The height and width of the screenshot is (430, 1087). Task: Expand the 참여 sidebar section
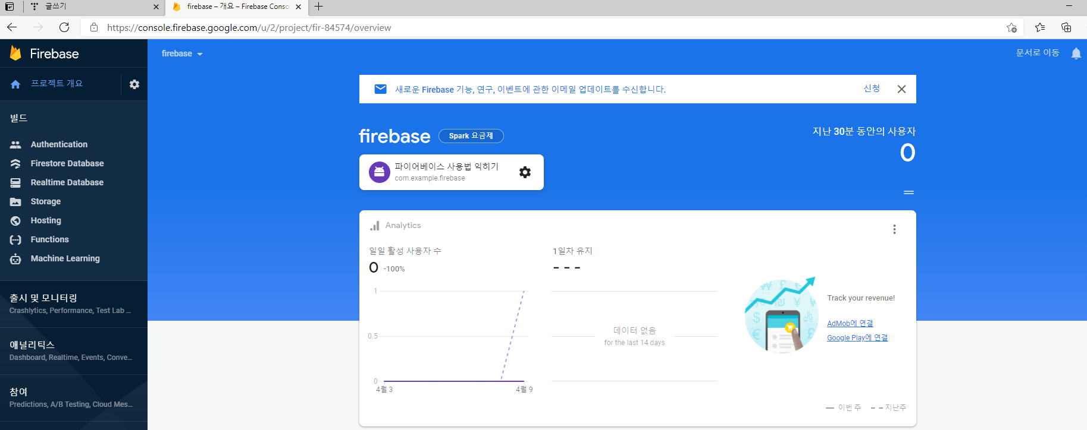click(74, 397)
